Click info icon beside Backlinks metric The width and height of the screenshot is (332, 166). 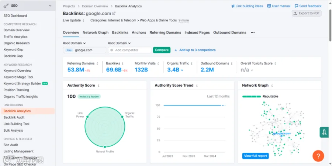pyautogui.click(x=122, y=63)
